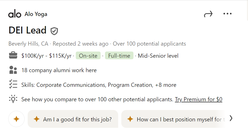
Task: Click the briefcase icon next to salary
Action: [x=13, y=56]
